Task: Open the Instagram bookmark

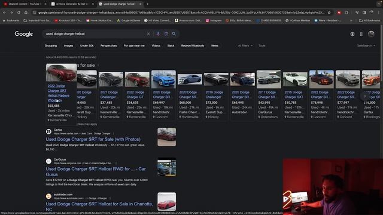Action: [x=214, y=20]
